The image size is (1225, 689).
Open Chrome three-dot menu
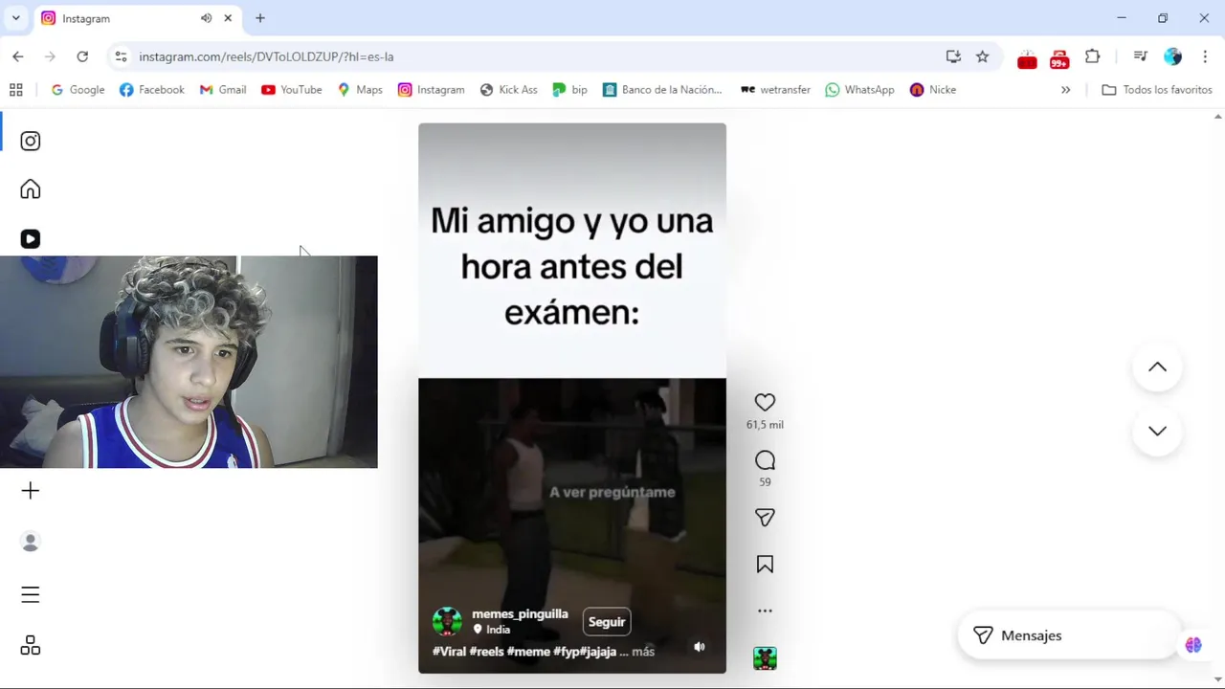[x=1205, y=56]
